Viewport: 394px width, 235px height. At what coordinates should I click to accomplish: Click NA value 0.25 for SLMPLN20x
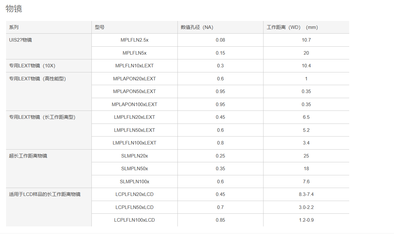click(220, 156)
